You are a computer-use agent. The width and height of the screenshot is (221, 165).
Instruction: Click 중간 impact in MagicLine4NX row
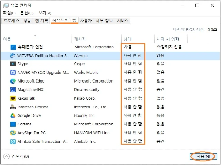pos(160,90)
